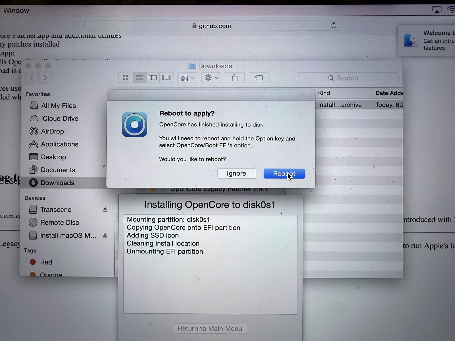Open Desktop in Finder sidebar

pyautogui.click(x=48, y=157)
